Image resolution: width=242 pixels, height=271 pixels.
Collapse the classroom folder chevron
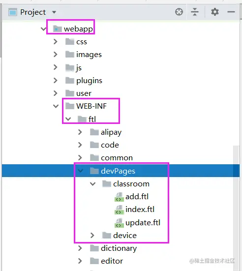93,184
